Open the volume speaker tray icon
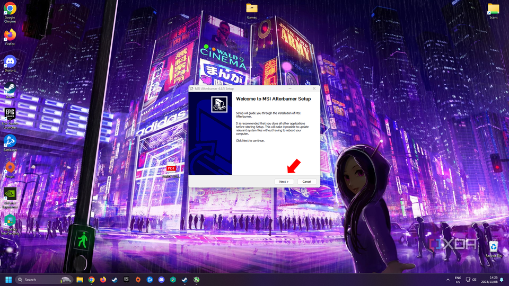509x286 pixels. pos(474,280)
